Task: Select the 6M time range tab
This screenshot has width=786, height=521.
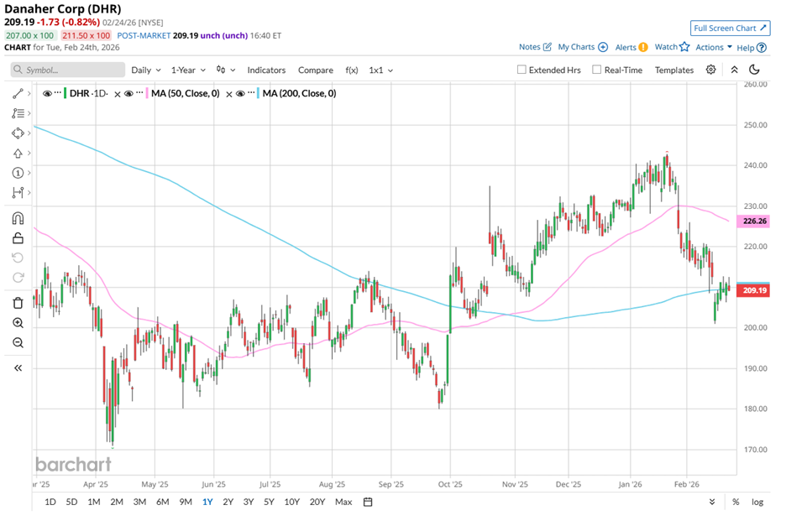Action: 162,502
